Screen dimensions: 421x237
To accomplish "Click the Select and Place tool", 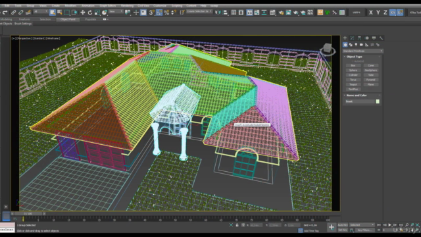I will 105,13.
